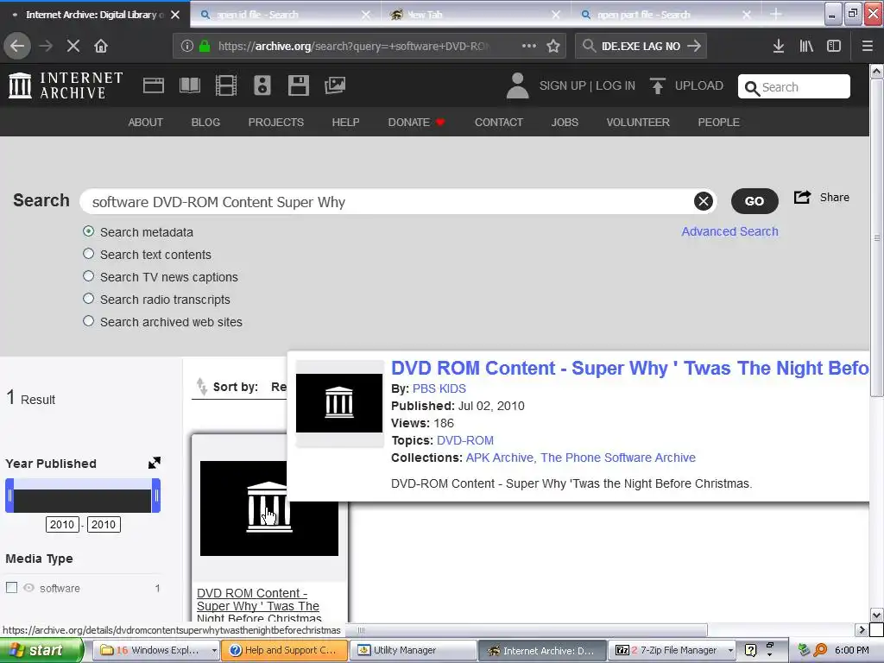Open the HELP menu item
Screen dimensions: 884x663
pos(345,123)
